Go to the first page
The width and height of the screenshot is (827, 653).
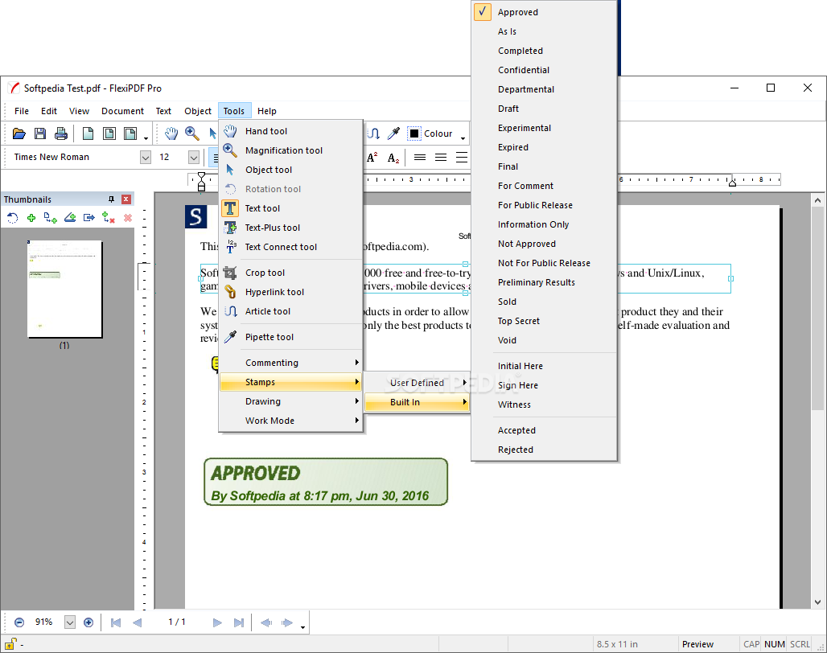click(116, 622)
